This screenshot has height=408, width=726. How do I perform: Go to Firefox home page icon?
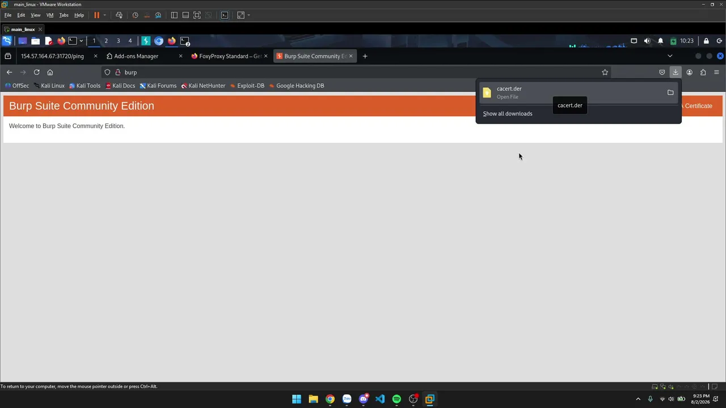[50, 72]
